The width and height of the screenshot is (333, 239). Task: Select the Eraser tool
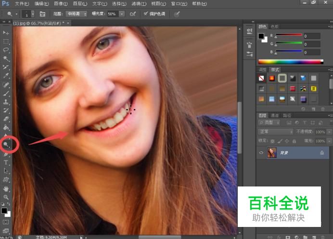[x=6, y=119]
